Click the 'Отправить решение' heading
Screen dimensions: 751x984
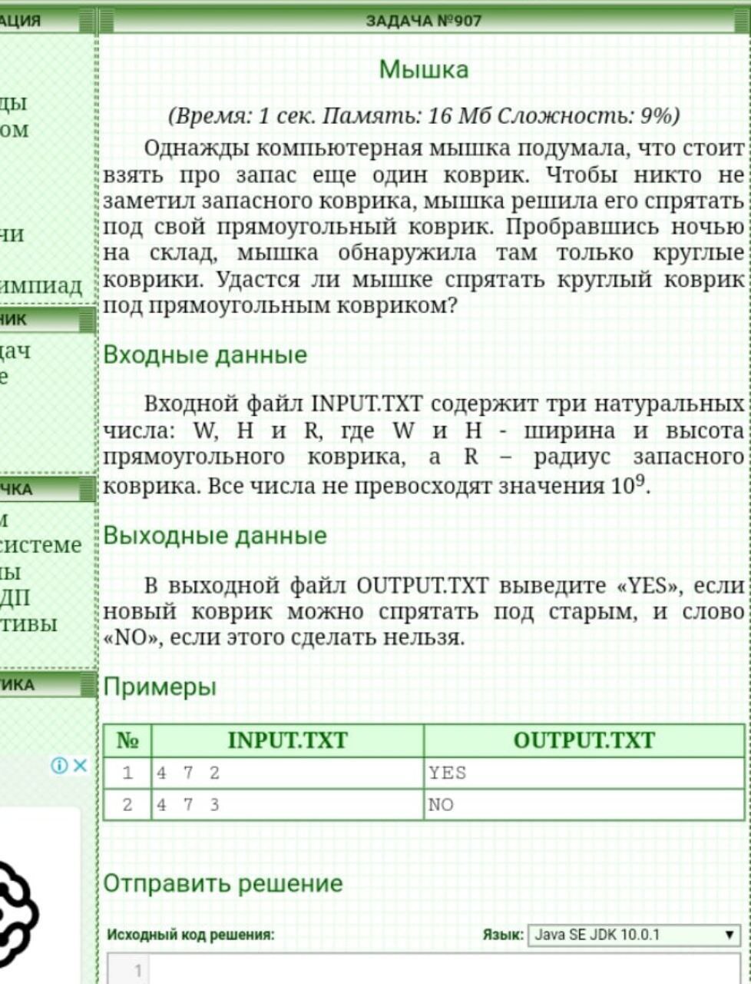223,883
